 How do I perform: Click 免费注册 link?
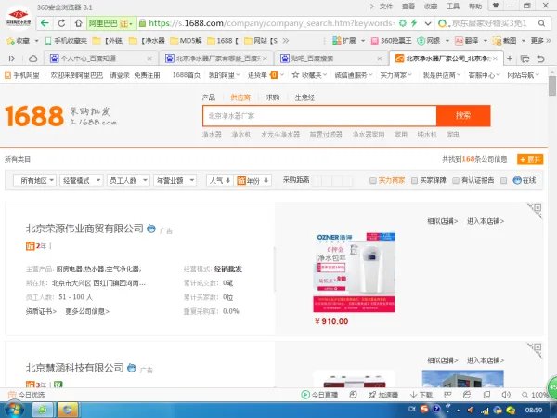point(147,75)
